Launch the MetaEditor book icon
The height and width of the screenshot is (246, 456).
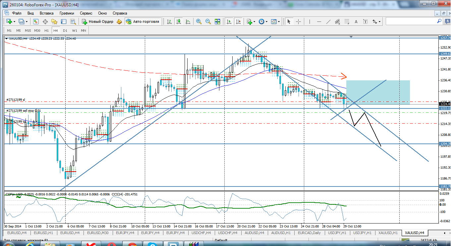coord(119,21)
